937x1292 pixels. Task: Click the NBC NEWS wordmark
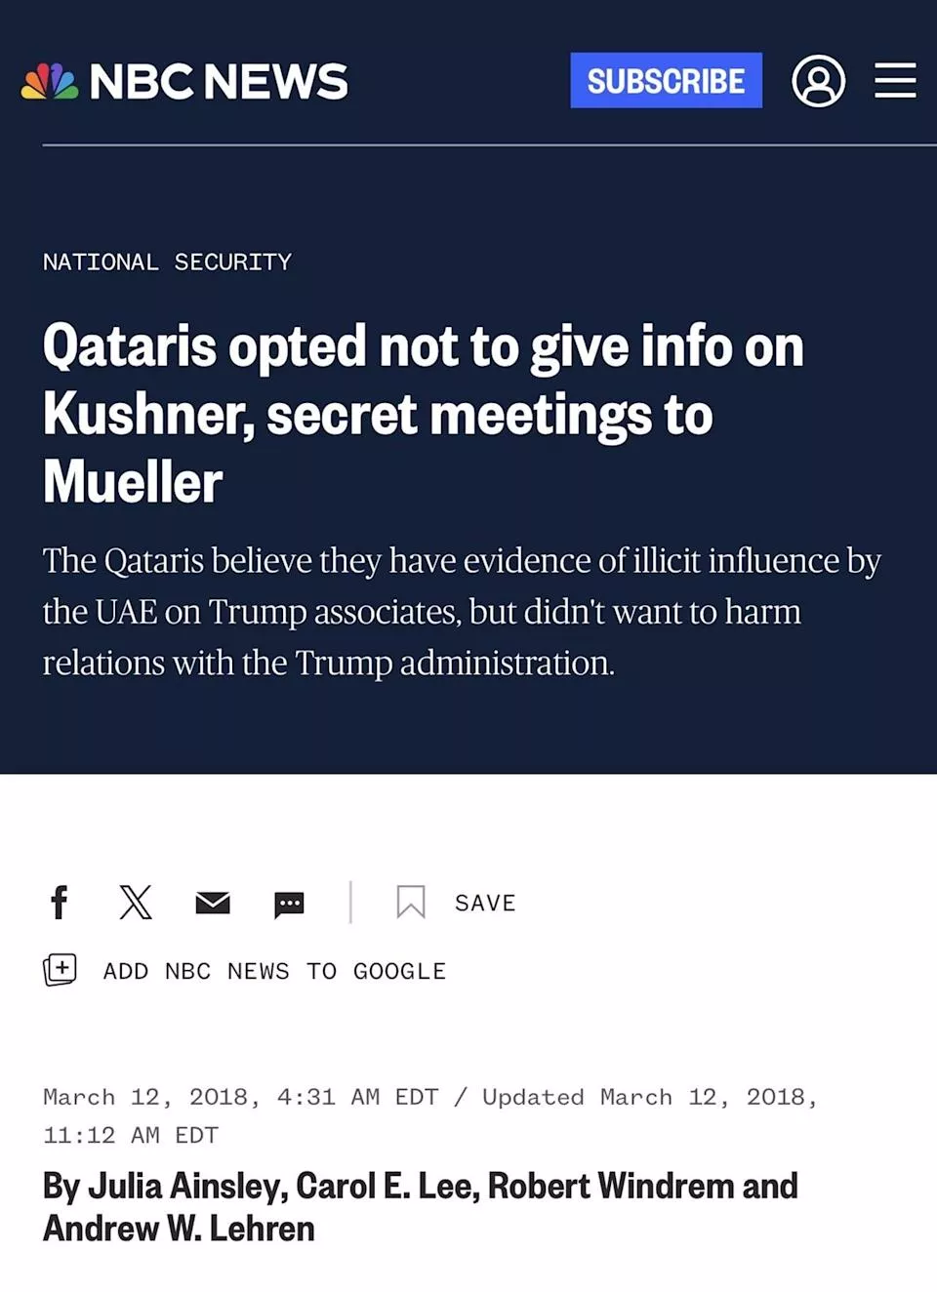[218, 82]
